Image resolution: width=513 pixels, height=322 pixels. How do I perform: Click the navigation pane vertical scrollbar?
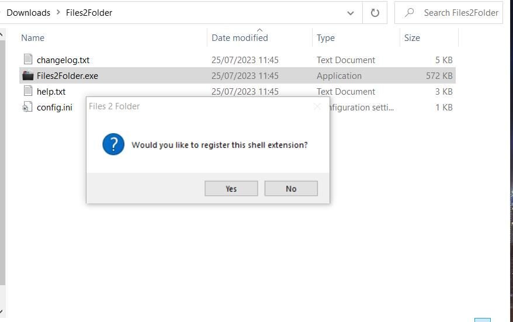tap(2, 162)
